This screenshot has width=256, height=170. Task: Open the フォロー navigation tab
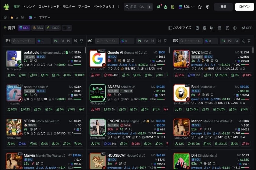click(x=84, y=7)
